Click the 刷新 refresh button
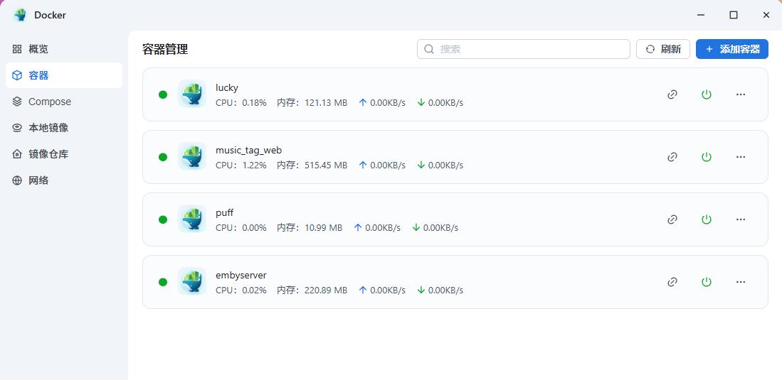This screenshot has width=782, height=380. tap(662, 49)
